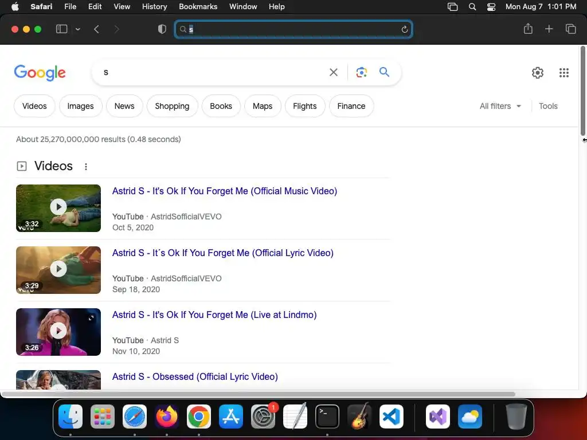
Task: Open Visual Studio Code from the Dock
Action: 392,417
